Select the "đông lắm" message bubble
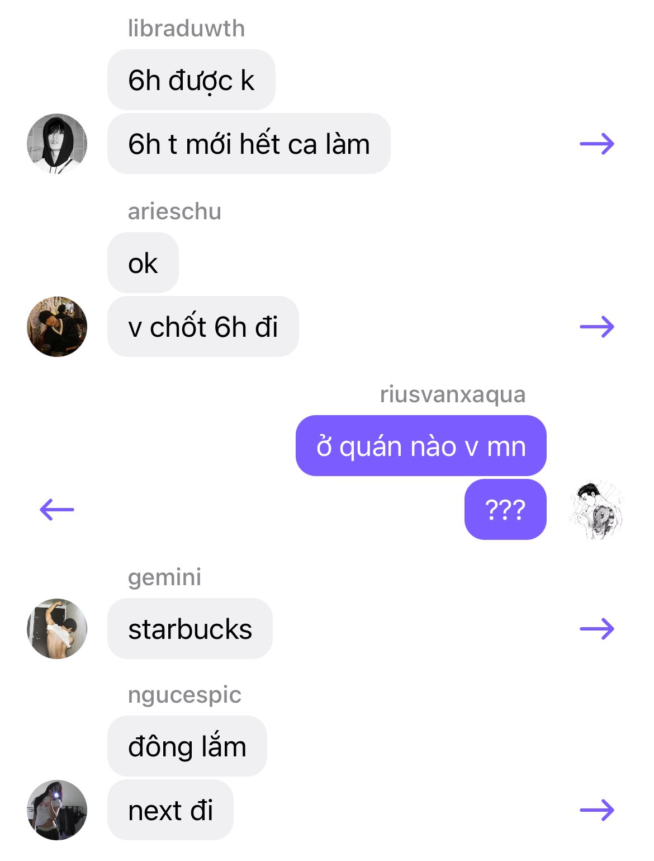 tap(187, 746)
